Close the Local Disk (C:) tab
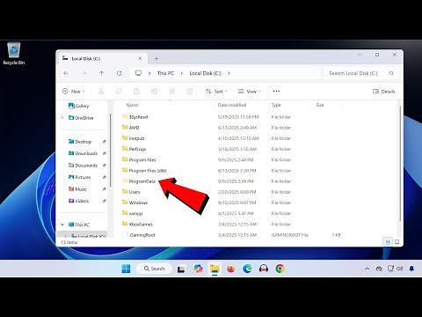Screen dimensions: 422x317 coord(140,58)
